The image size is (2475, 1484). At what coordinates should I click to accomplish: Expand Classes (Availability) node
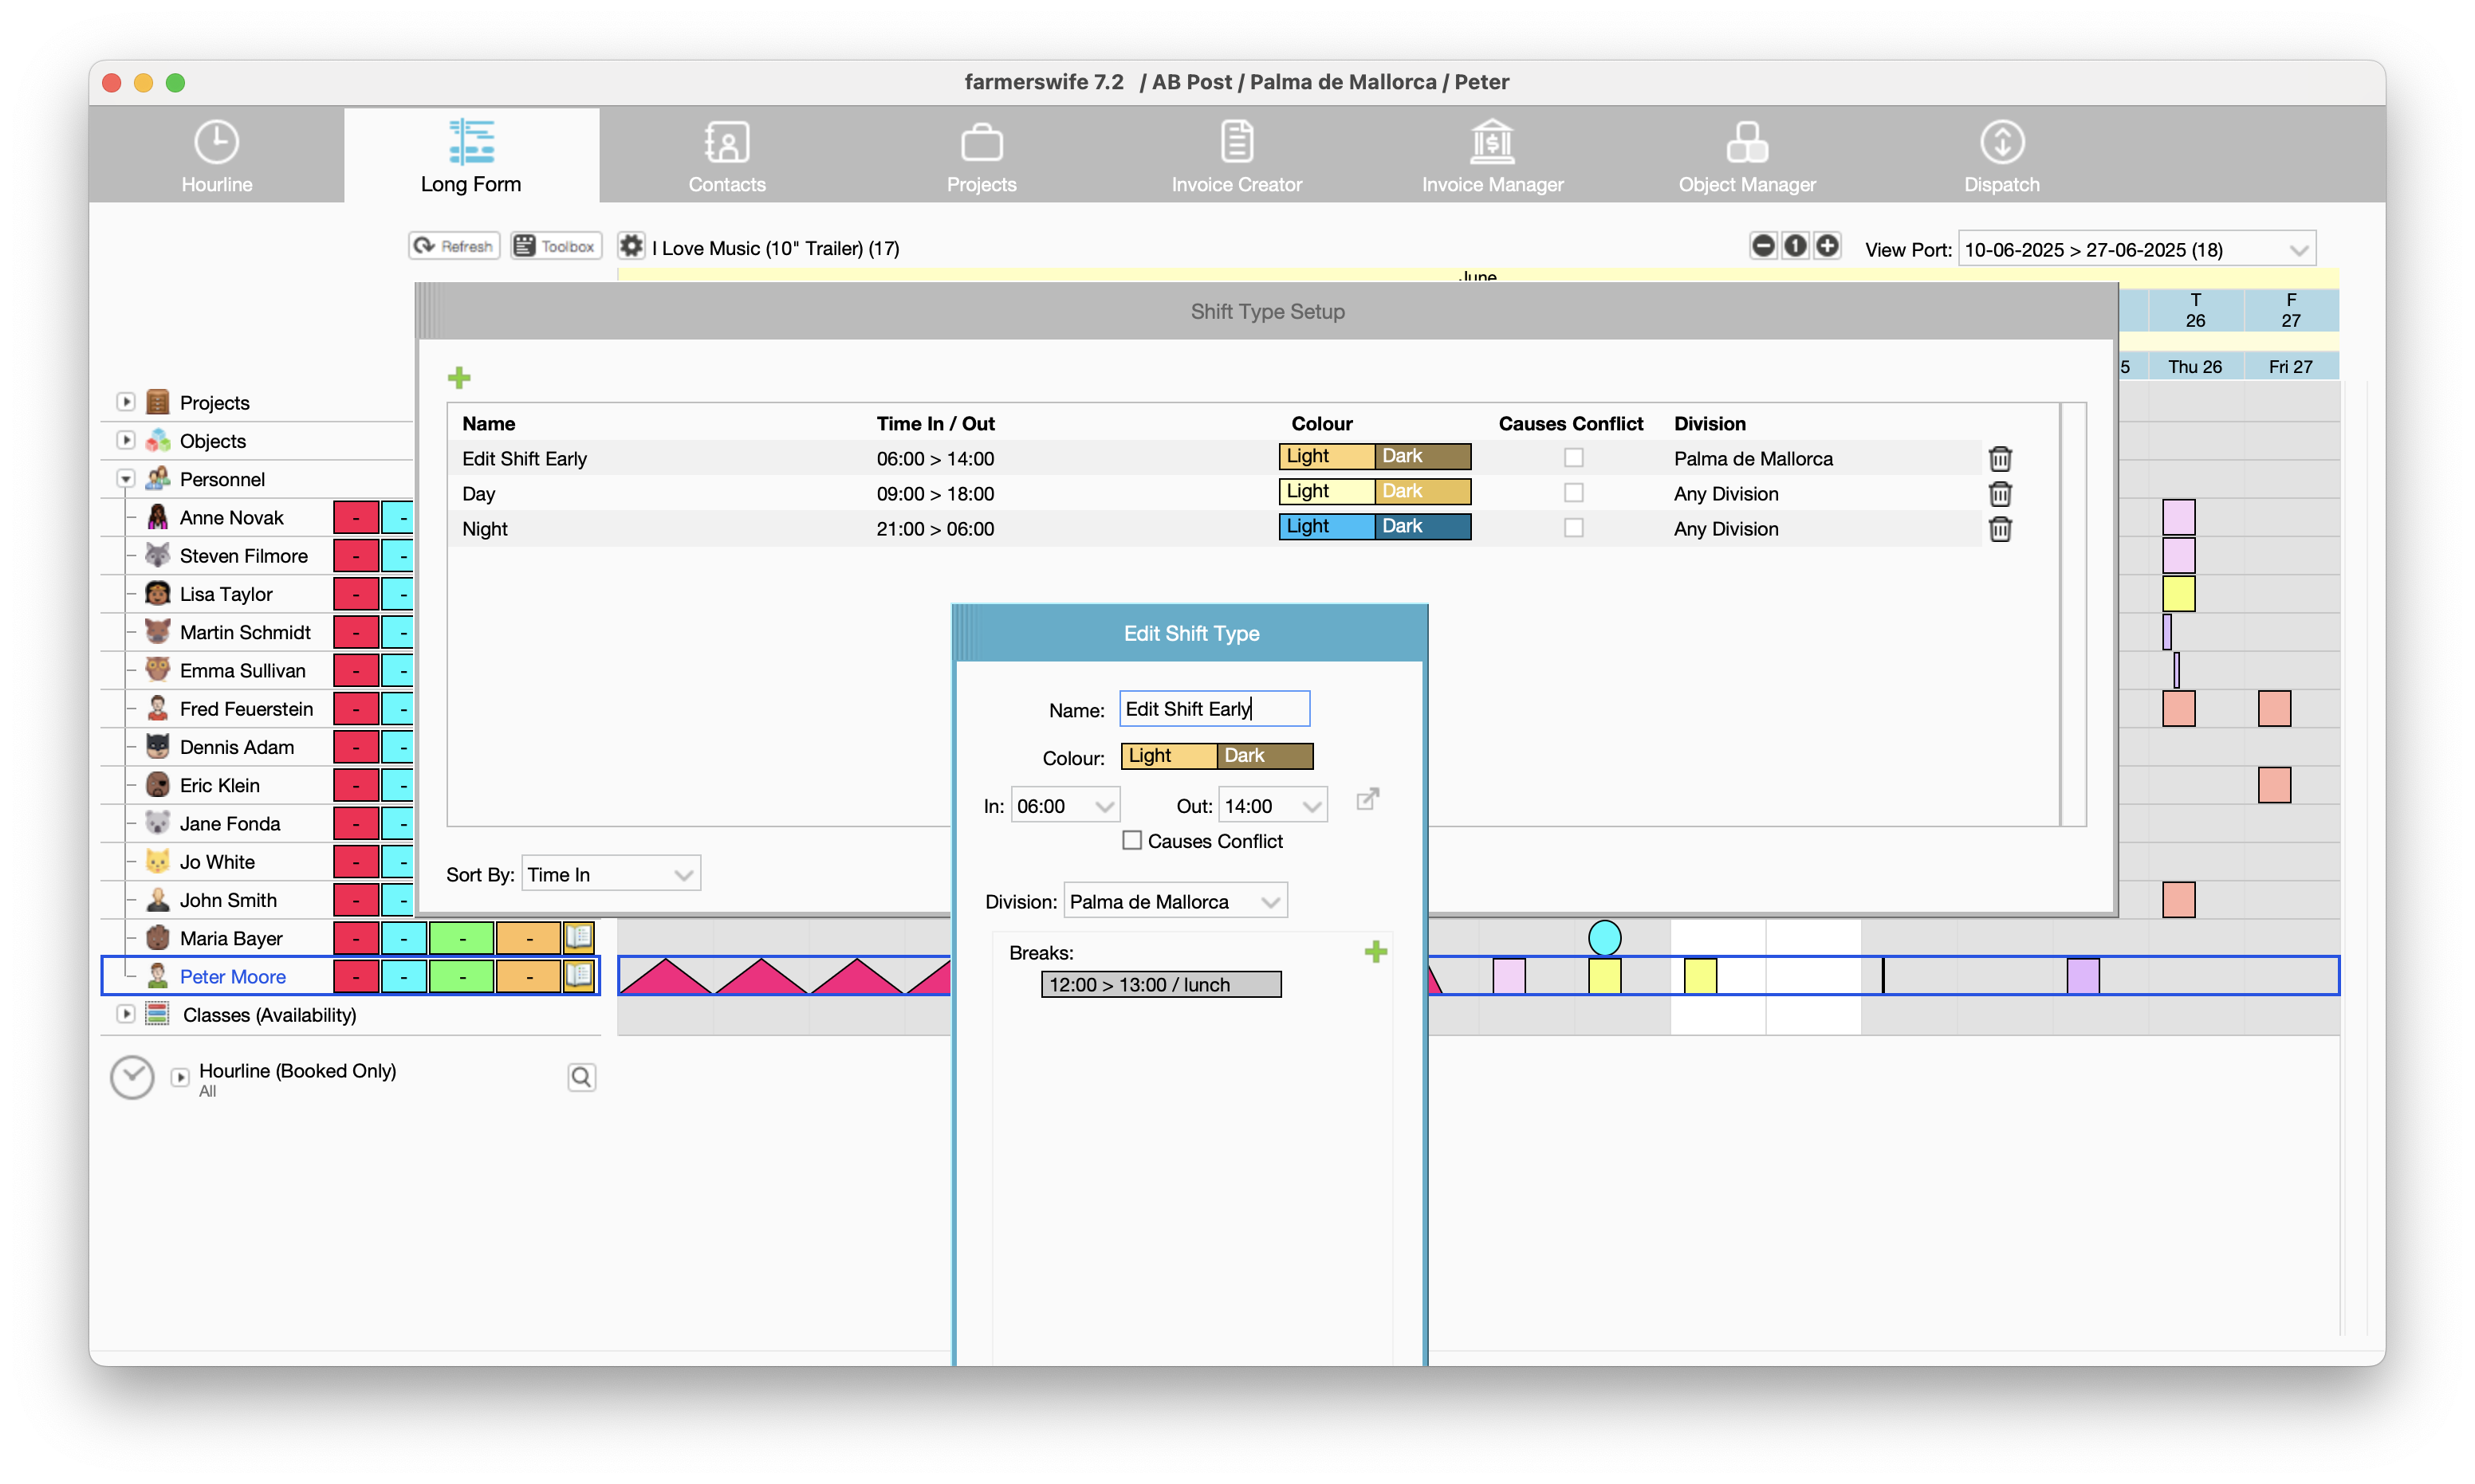126,1014
